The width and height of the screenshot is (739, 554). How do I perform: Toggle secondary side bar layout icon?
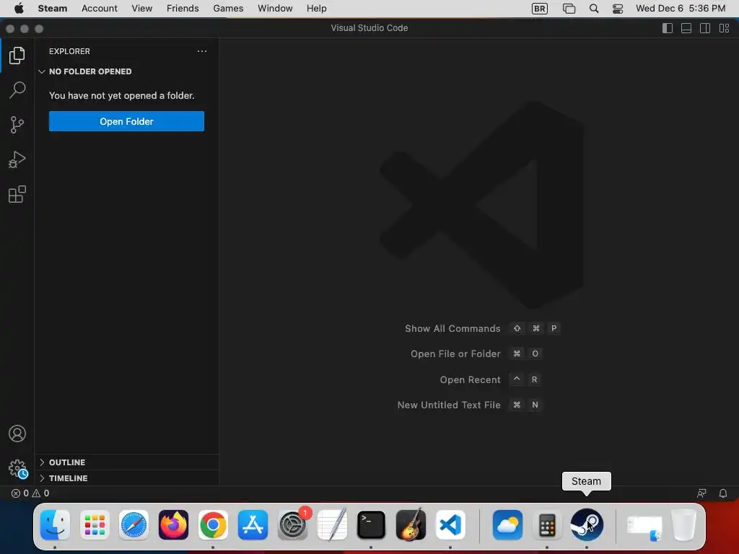click(705, 28)
